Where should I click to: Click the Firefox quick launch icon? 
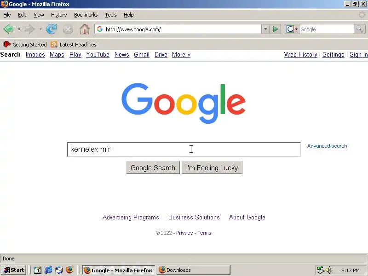coord(69,270)
